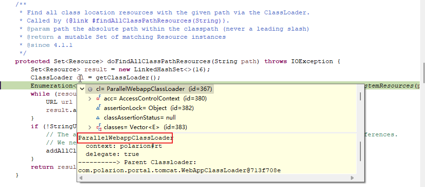The height and width of the screenshot is (187, 425).
Task: Click the 'throws IOException' declaration
Action: click(299, 62)
